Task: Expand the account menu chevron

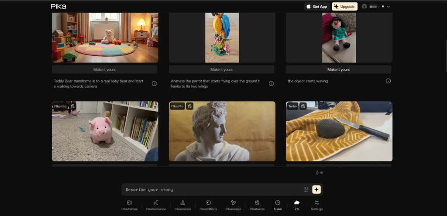Action: pos(389,7)
